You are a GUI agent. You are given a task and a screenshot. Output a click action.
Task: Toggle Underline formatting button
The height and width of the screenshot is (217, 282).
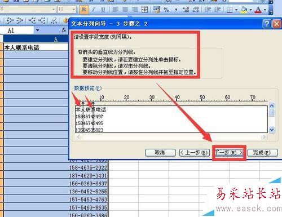pos(103,10)
